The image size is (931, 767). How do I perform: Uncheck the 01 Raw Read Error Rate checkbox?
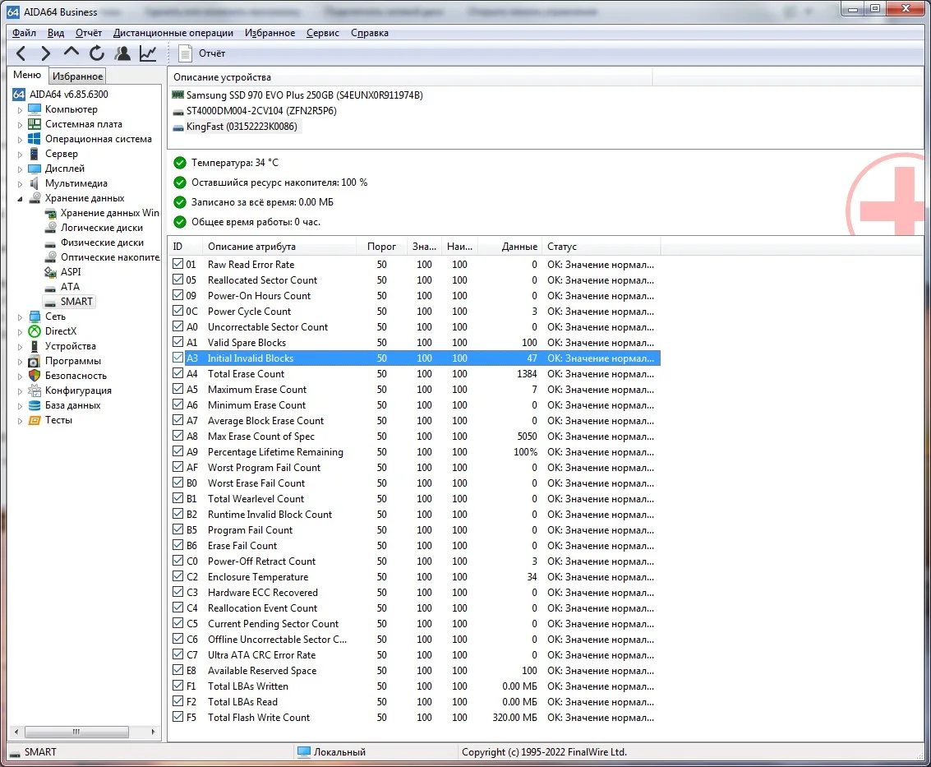pyautogui.click(x=177, y=264)
